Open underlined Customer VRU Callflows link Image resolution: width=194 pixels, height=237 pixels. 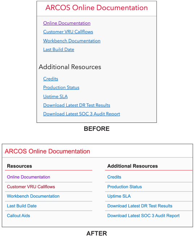[68, 32]
